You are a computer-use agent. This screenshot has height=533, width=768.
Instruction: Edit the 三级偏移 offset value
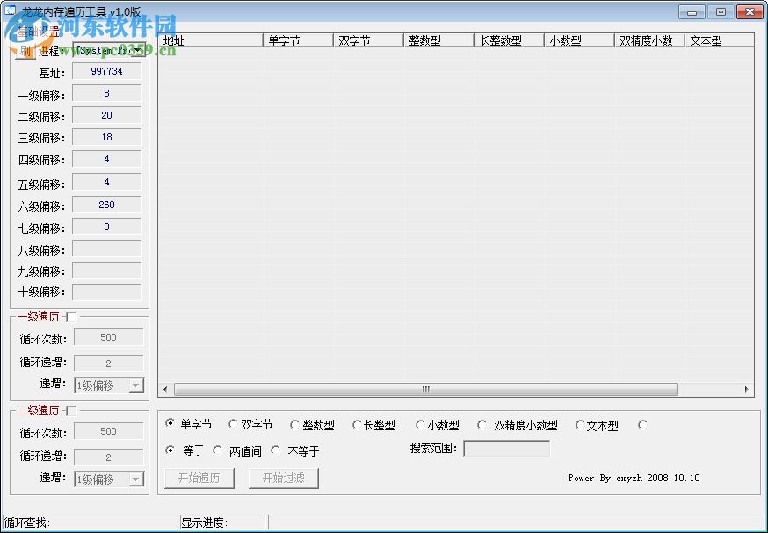106,137
